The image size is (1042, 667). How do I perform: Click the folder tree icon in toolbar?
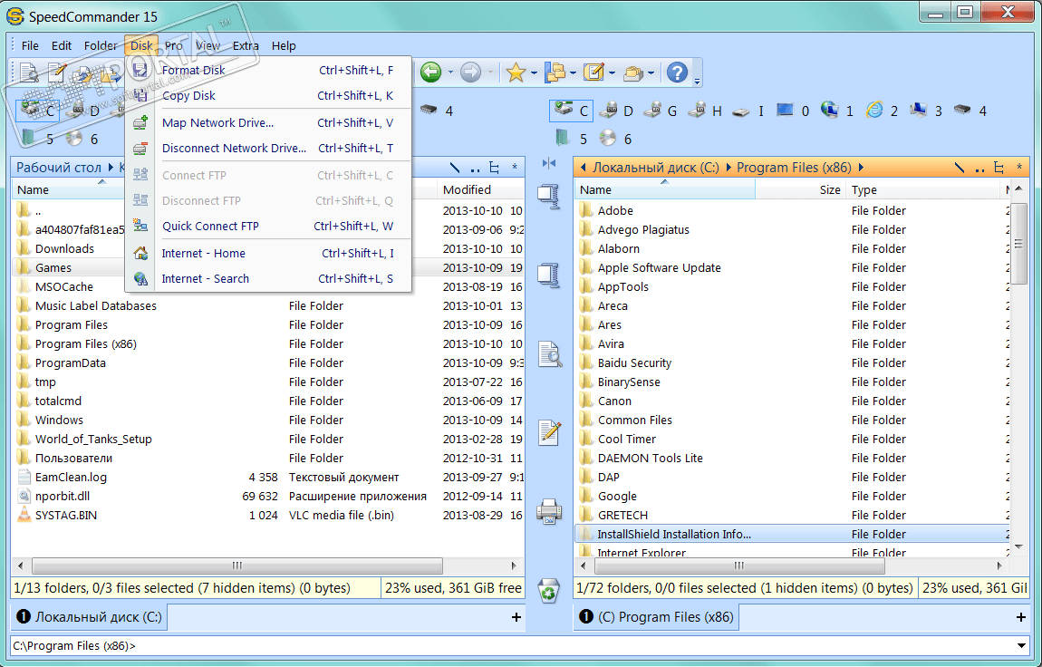(555, 72)
